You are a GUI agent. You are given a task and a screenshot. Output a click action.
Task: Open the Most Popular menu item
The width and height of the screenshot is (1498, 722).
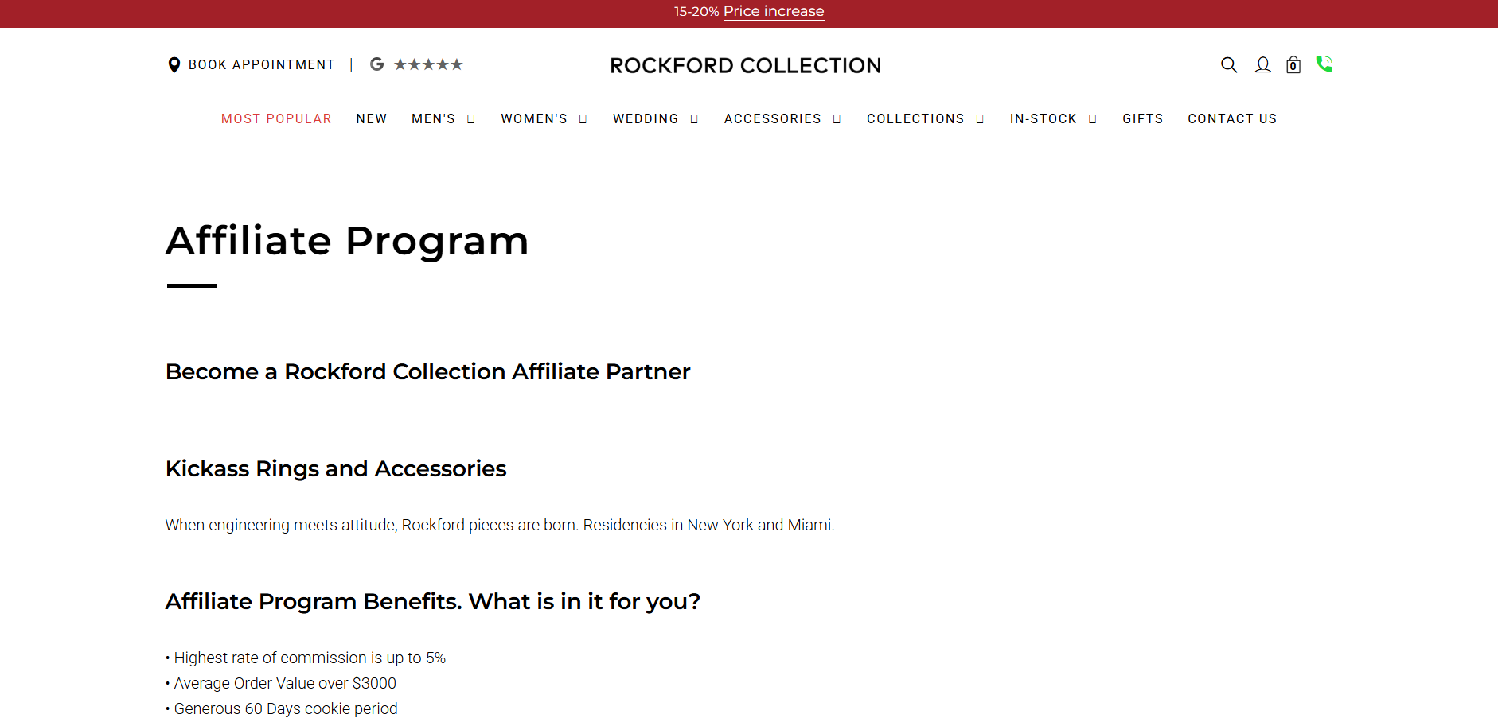[x=276, y=119]
